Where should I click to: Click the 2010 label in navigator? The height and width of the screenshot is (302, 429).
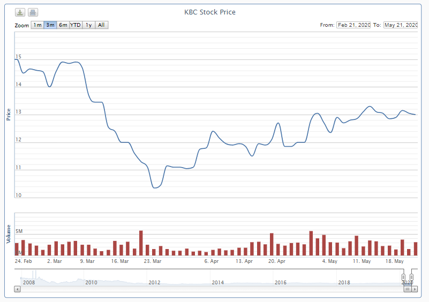(91, 282)
